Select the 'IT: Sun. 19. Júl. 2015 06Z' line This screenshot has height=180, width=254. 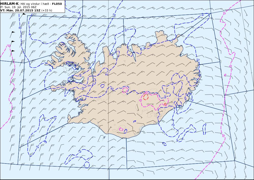pos(18,7)
